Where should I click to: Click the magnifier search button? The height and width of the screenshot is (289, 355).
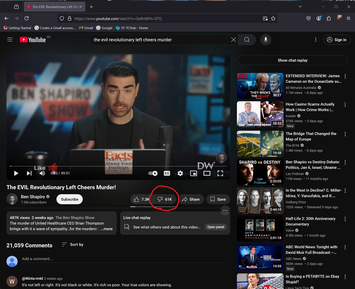pyautogui.click(x=247, y=40)
